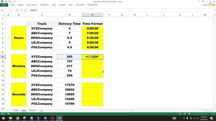This screenshot has width=216, height=121.
Task: Click the select-all corner triangle
Action: pyautogui.click(x=4, y=15)
